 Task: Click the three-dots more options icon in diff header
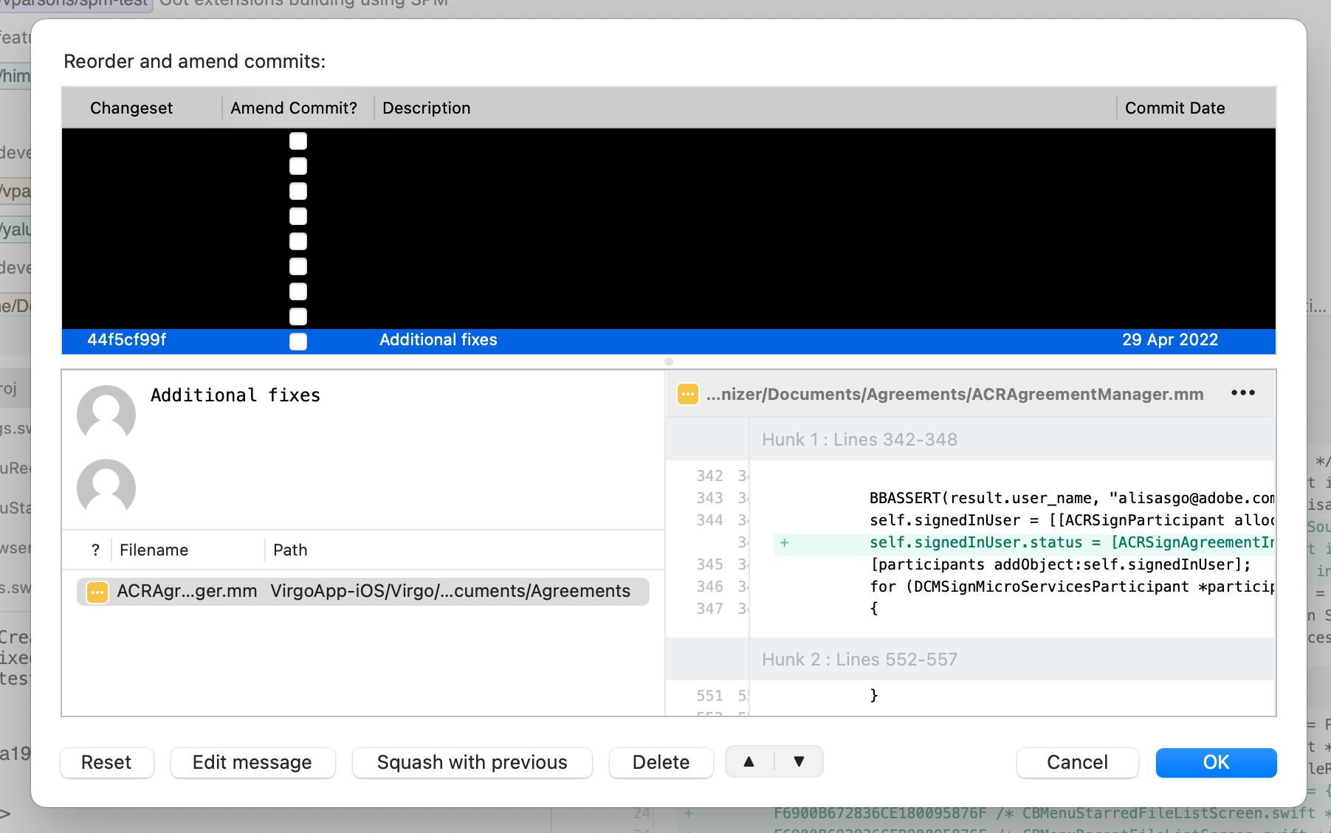coord(1243,393)
